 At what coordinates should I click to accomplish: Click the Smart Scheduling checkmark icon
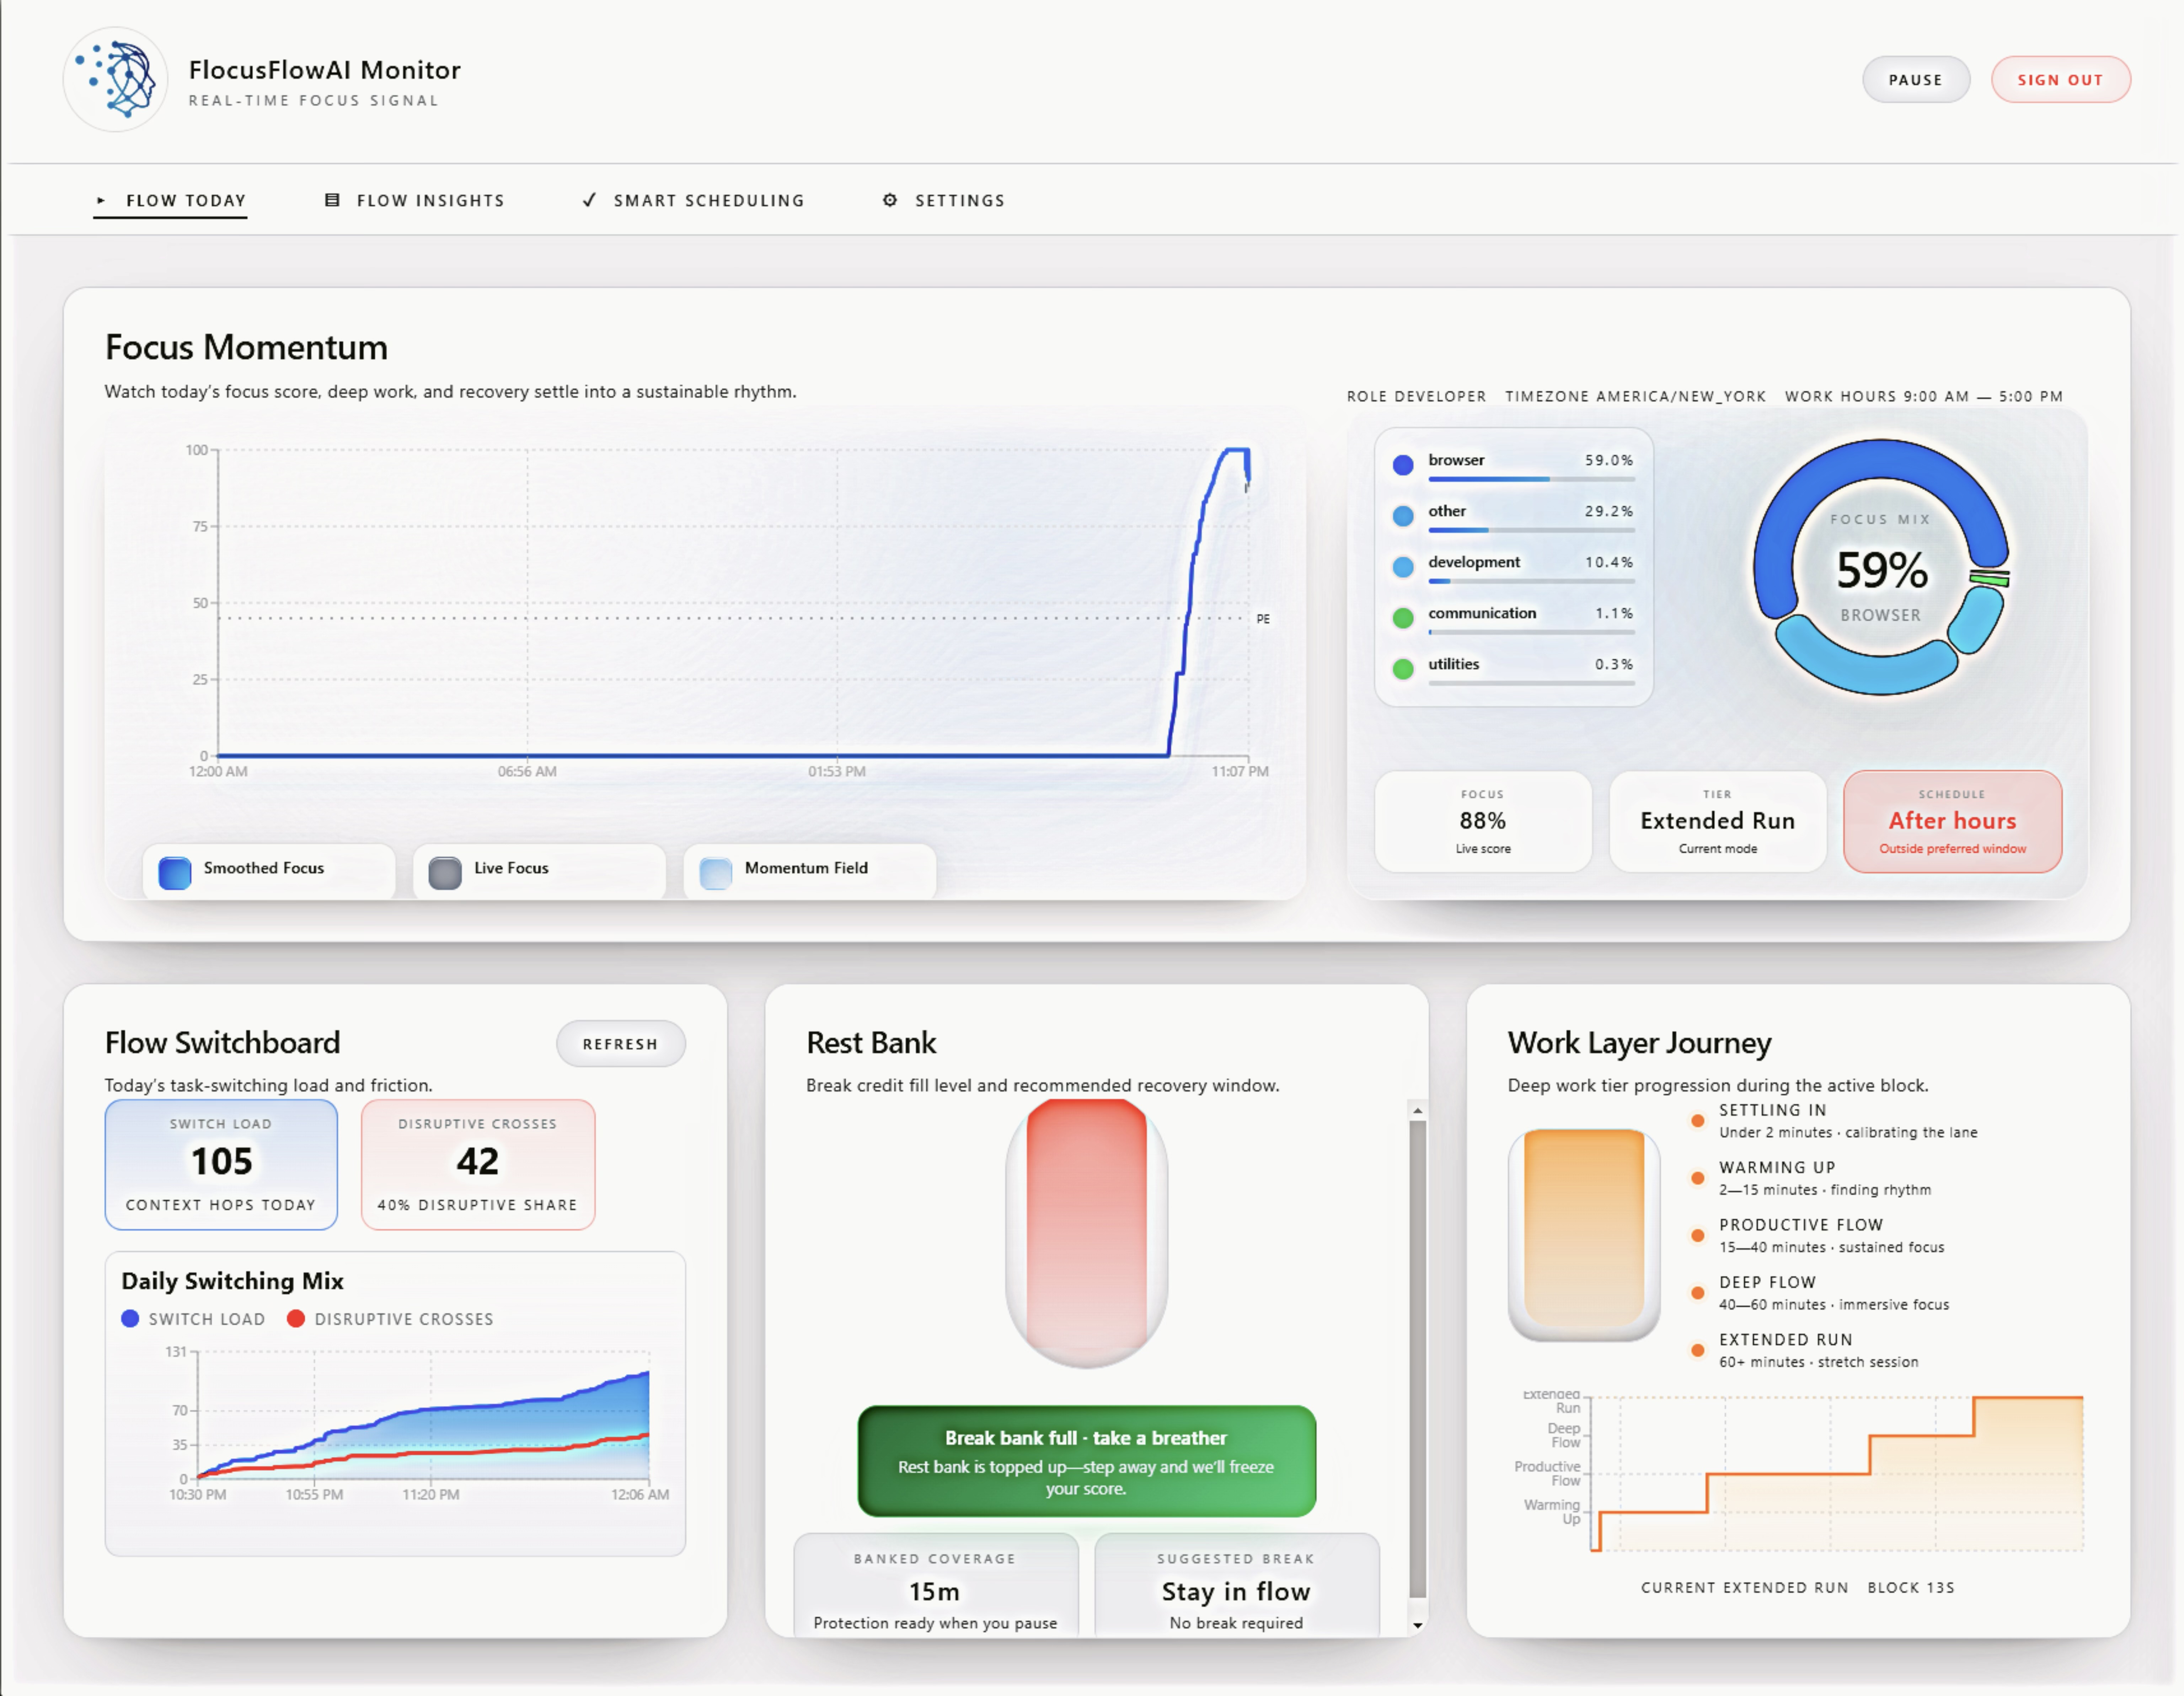coord(590,200)
